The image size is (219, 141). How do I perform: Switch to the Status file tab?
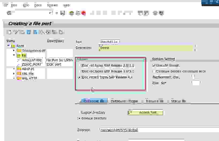(179, 101)
